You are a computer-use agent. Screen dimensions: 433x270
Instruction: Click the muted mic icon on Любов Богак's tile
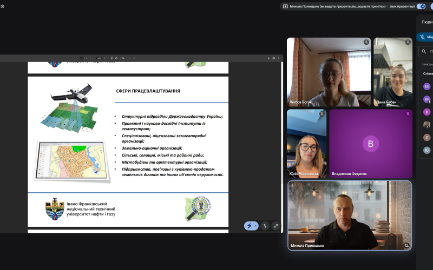[366, 42]
